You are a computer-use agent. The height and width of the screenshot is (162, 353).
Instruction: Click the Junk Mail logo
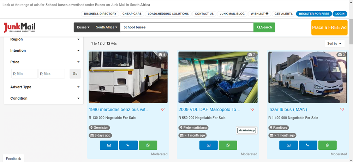tap(19, 27)
